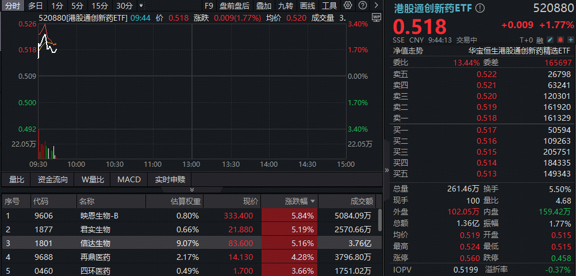The image size is (576, 276).
Task: Click the 净值走势 link
Action: click(x=408, y=51)
